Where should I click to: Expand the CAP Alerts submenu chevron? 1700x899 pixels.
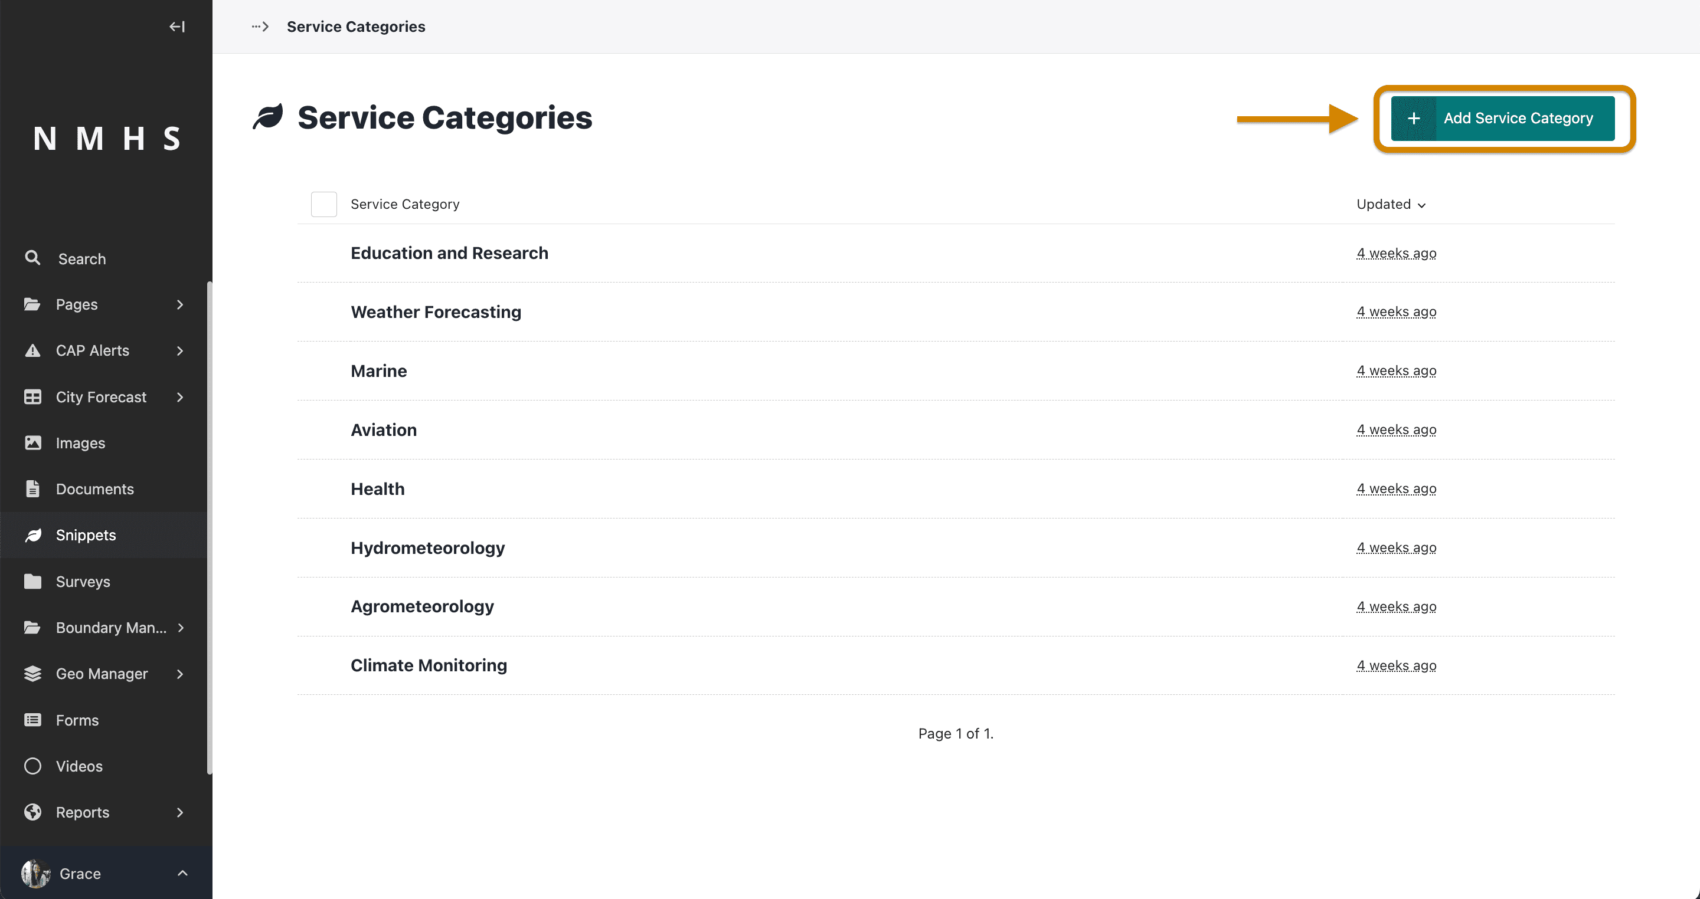(180, 350)
